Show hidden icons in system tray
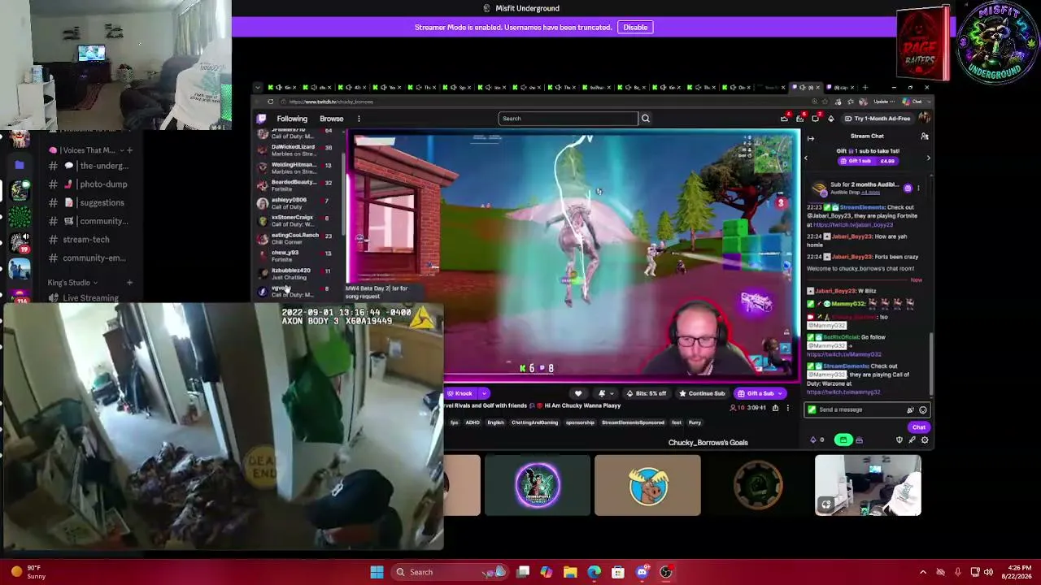This screenshot has width=1041, height=585. click(922, 572)
